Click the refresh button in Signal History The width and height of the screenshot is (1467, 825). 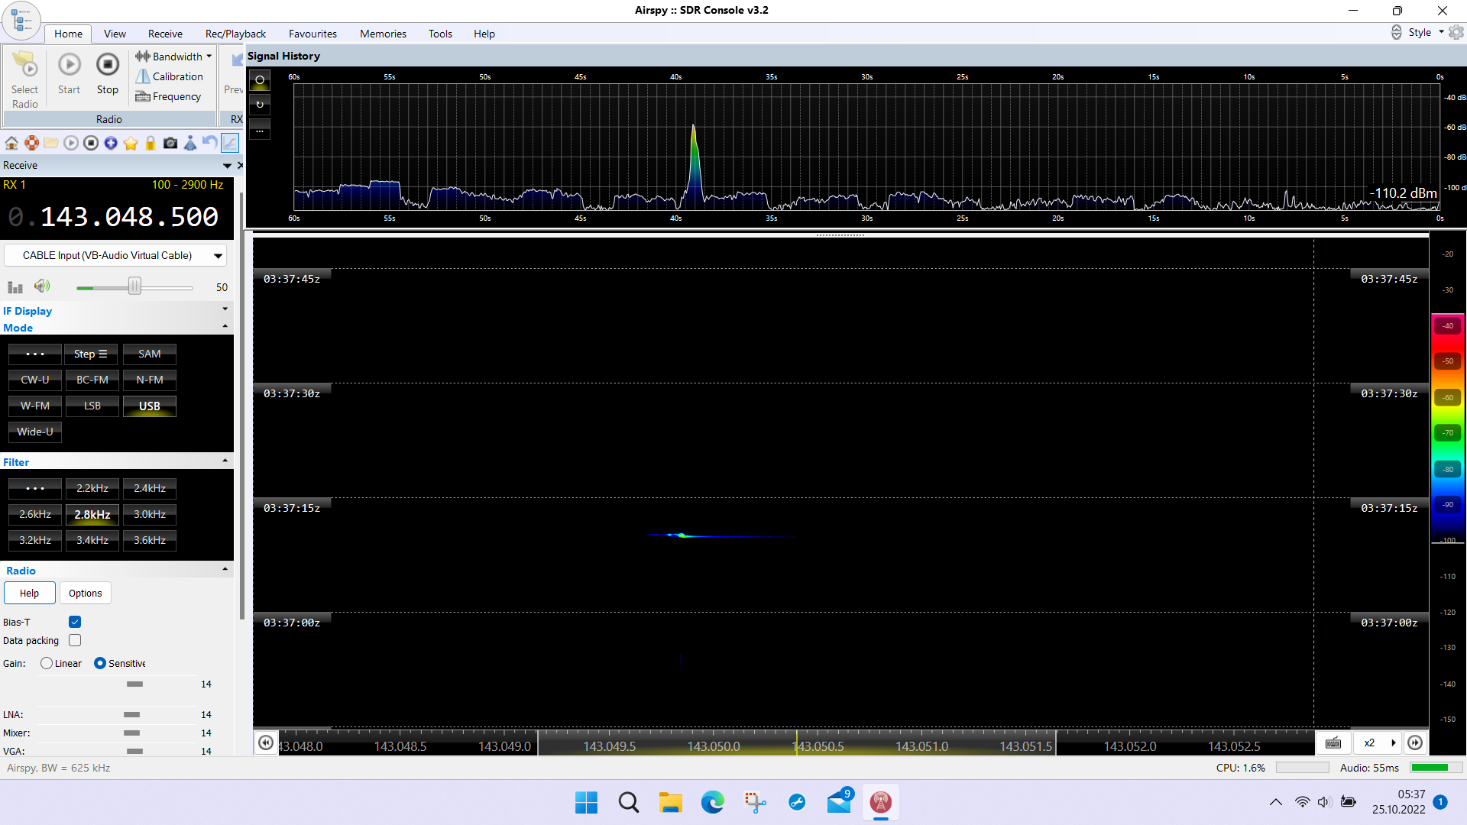pos(260,105)
